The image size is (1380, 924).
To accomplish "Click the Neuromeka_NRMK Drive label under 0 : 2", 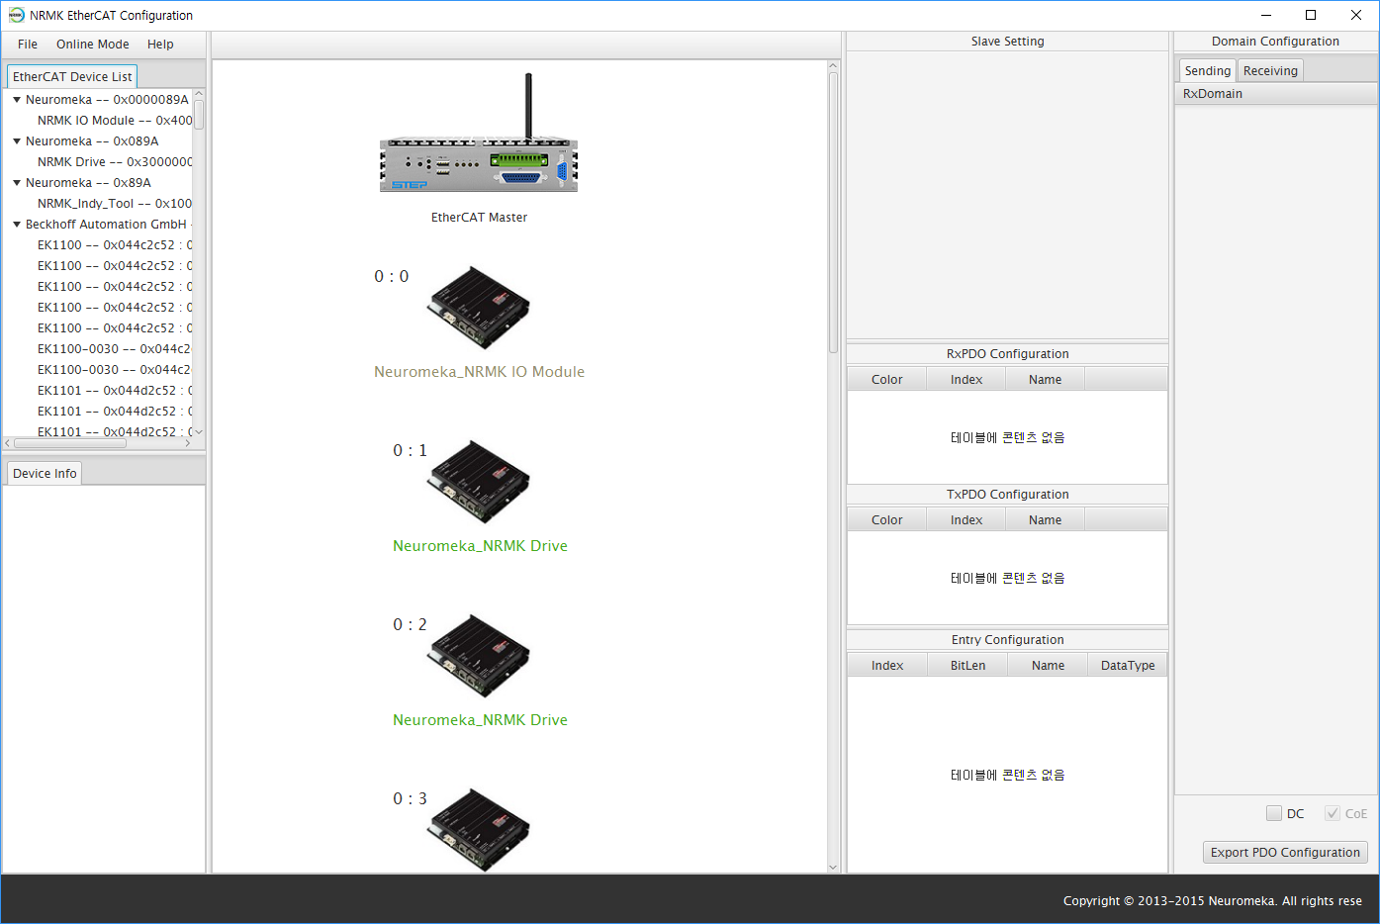I will pyautogui.click(x=480, y=720).
